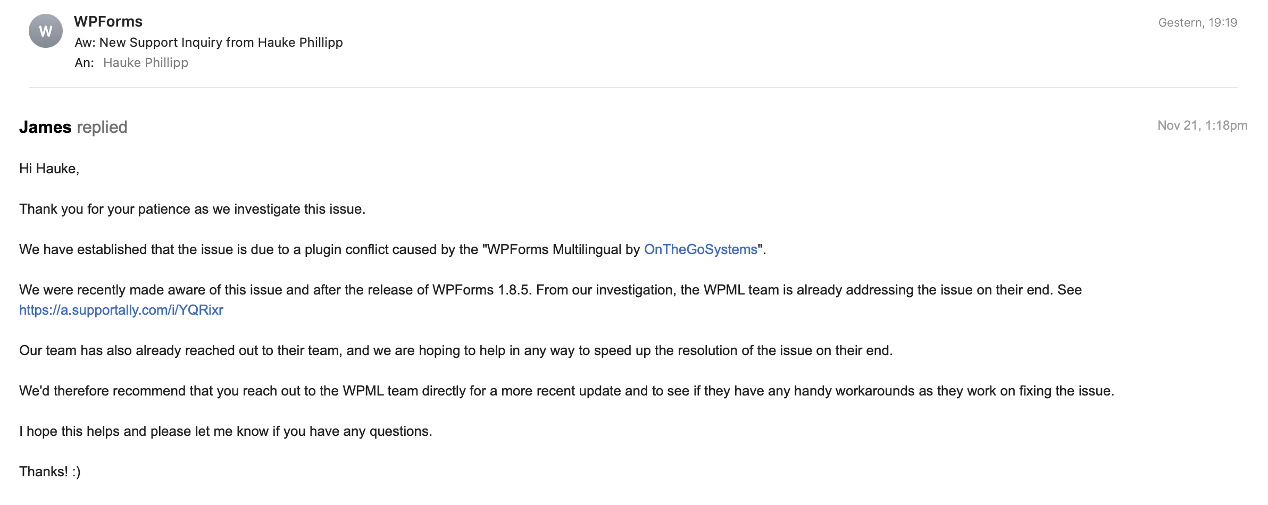Click the sentence mentioning WPForms 1.8.5
Screen dimensions: 1268x505
[550, 290]
